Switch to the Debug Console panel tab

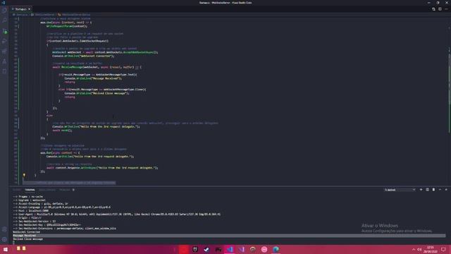(x=47, y=190)
